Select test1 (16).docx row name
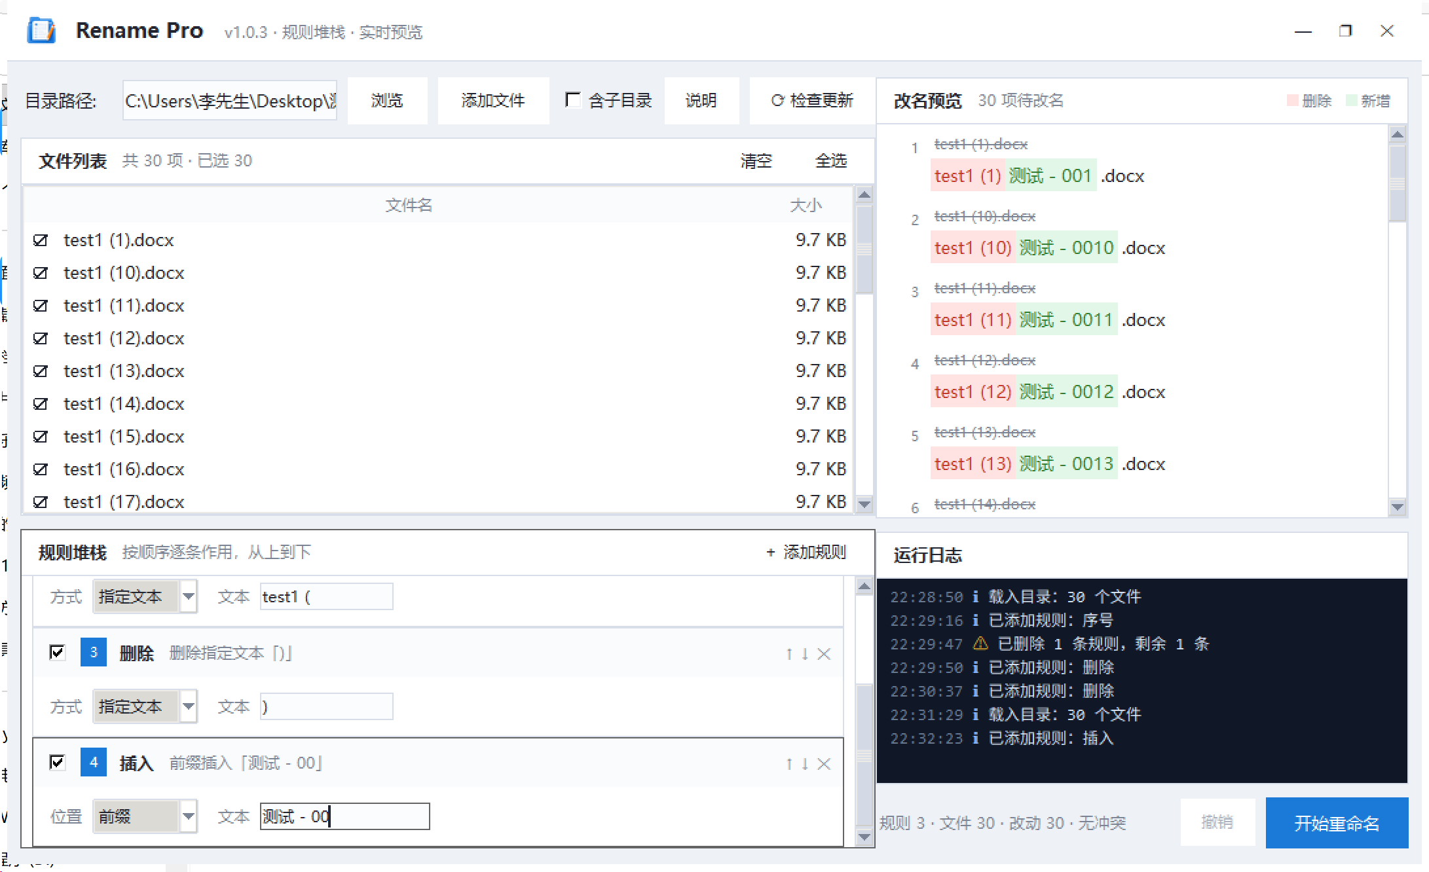 (124, 469)
